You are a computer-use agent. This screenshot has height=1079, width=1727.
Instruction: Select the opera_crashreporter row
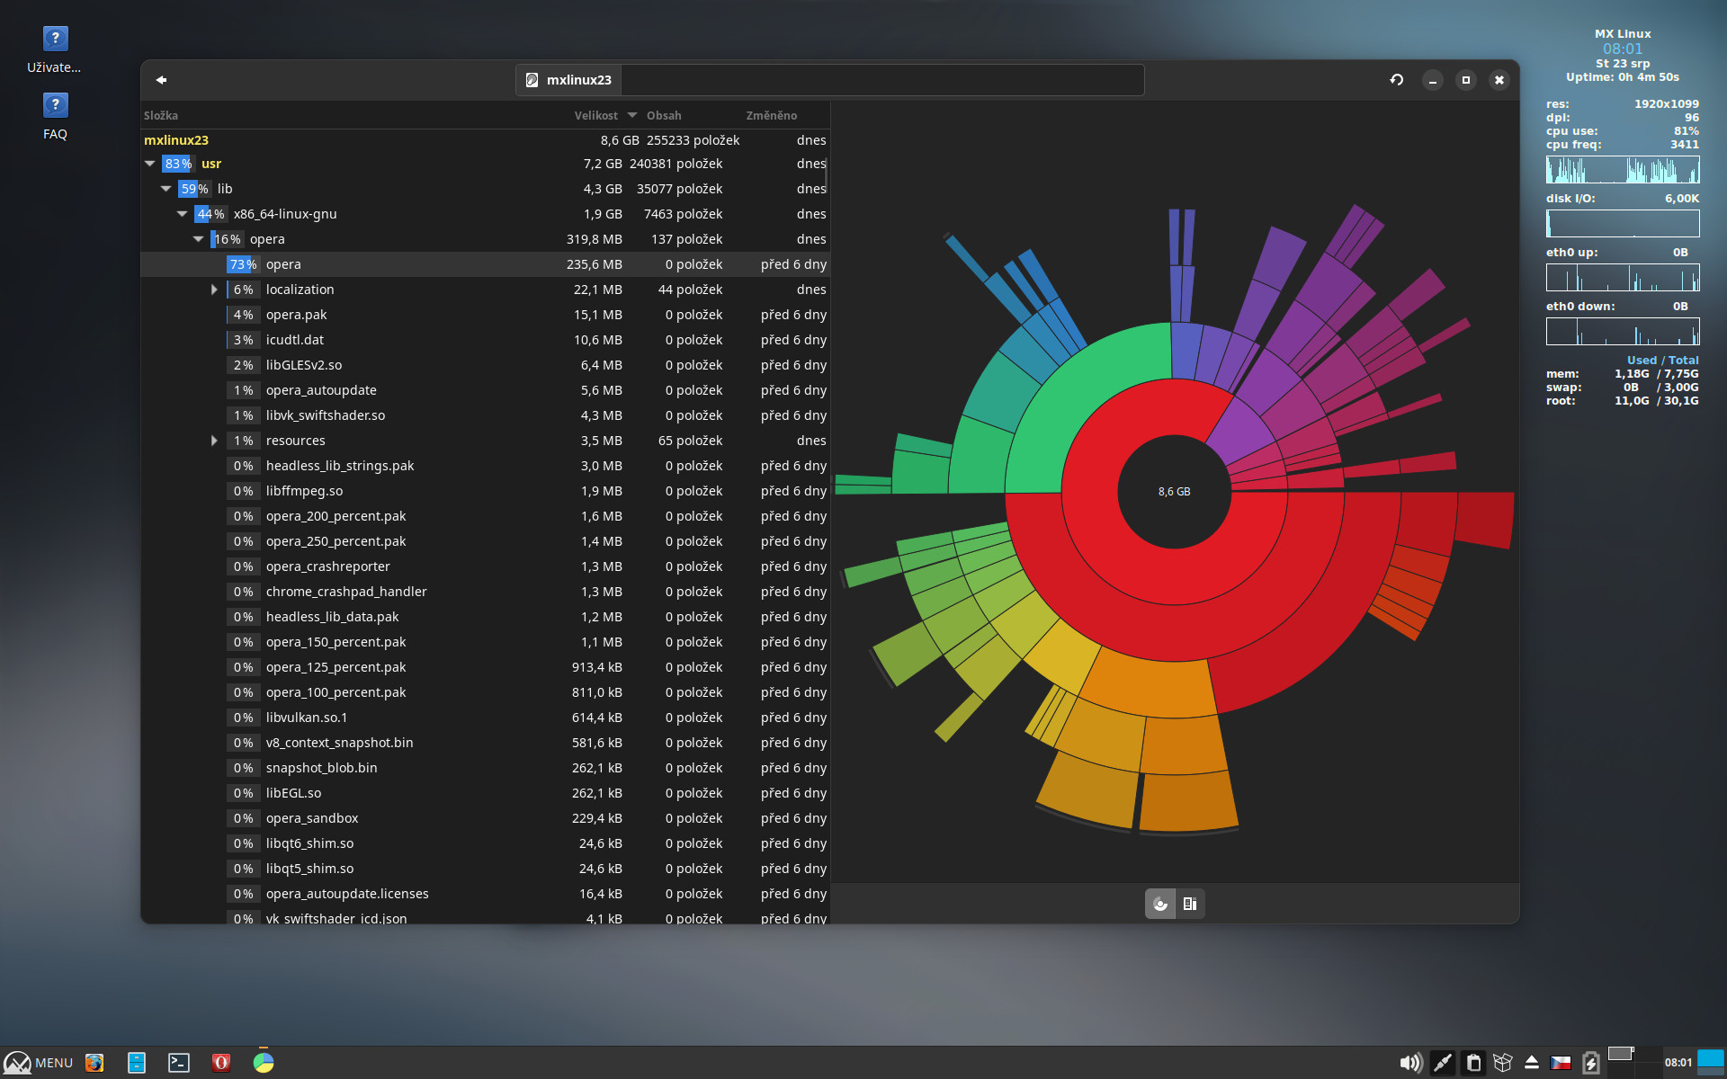[x=485, y=566]
